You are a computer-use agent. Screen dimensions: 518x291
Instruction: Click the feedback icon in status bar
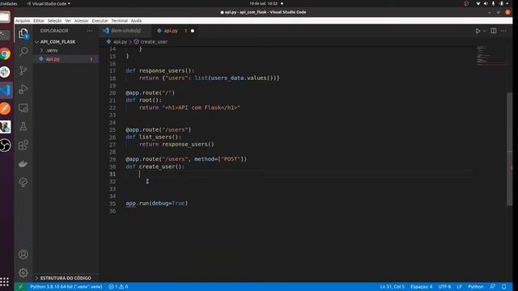click(x=493, y=287)
